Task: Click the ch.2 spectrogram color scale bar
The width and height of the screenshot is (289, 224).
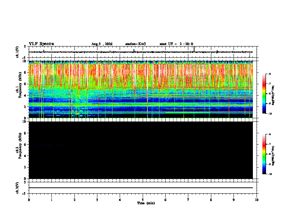Action: pos(264,154)
